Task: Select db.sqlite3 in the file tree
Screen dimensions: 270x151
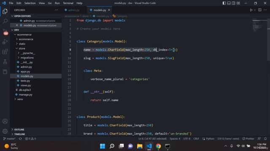Action: pyautogui.click(x=36, y=90)
